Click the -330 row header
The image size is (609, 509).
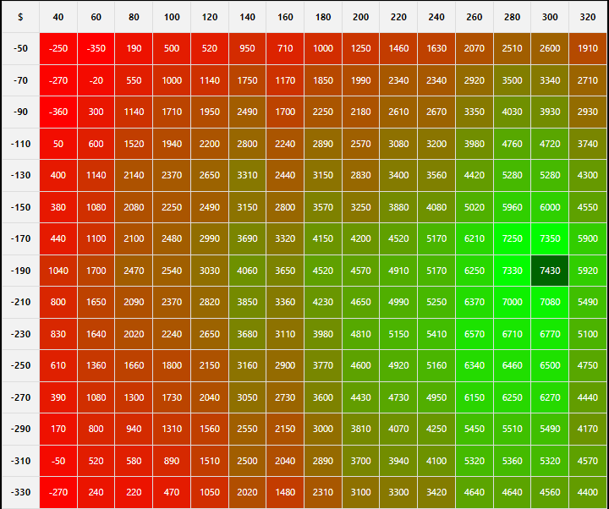[x=20, y=492]
